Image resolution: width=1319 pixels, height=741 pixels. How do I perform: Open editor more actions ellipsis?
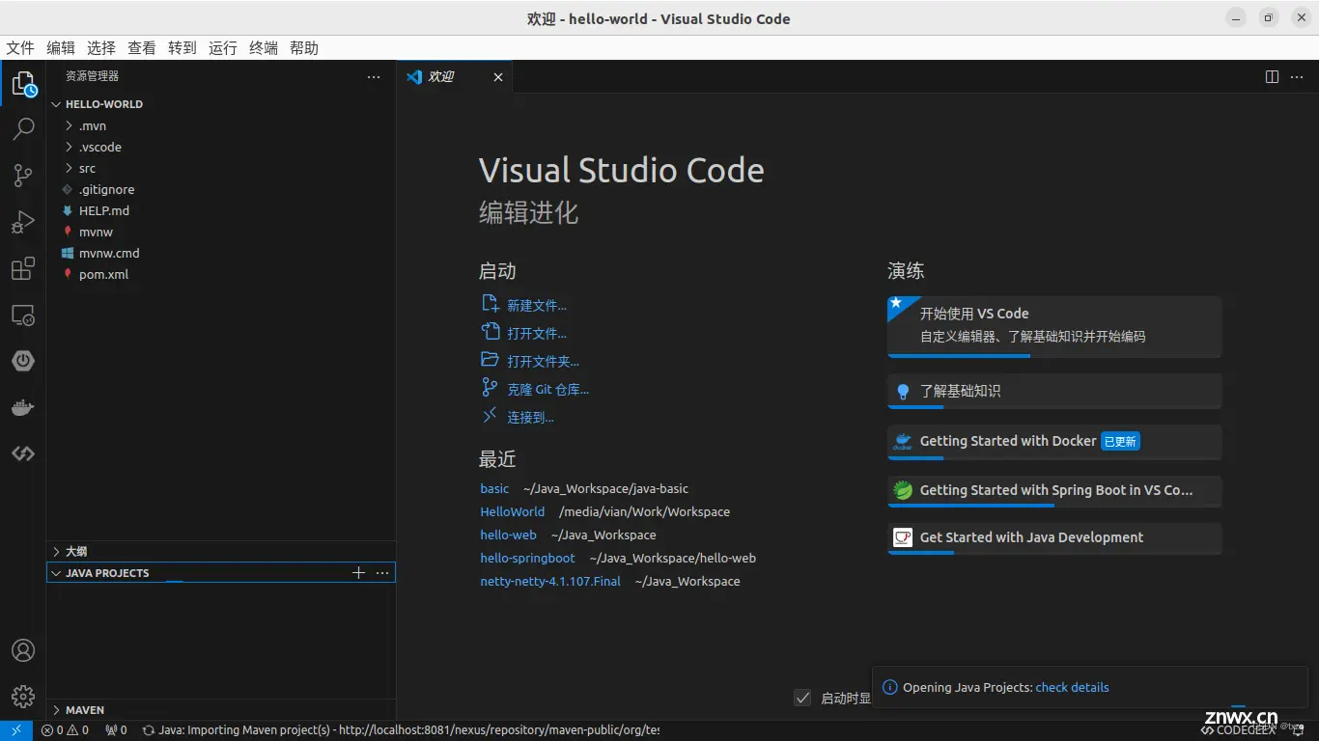pyautogui.click(x=1297, y=77)
